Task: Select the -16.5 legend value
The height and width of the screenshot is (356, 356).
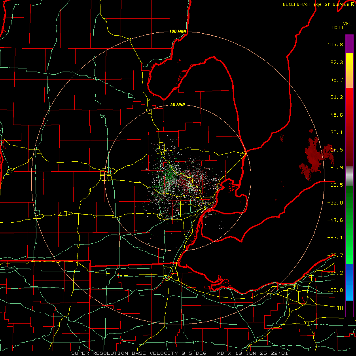Action: [335, 185]
